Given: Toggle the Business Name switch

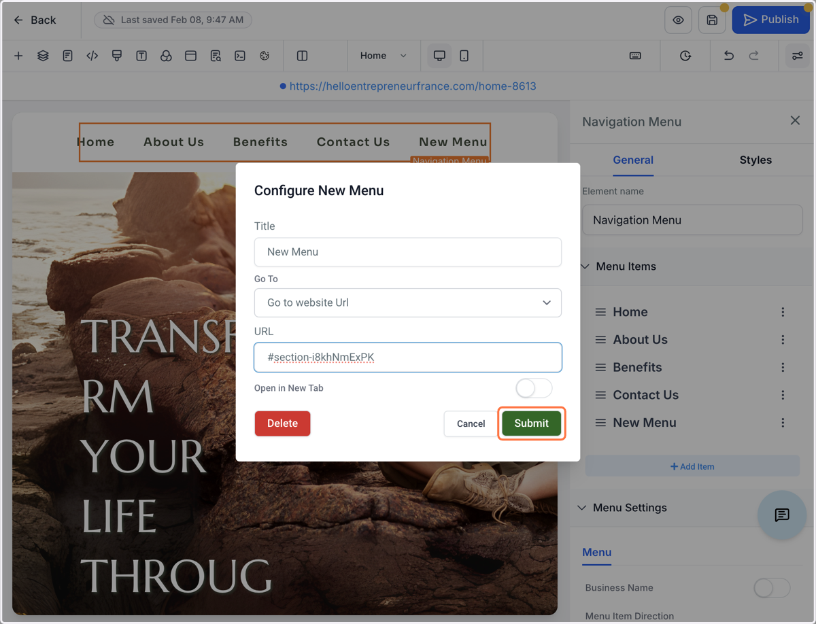Looking at the screenshot, I should point(772,588).
